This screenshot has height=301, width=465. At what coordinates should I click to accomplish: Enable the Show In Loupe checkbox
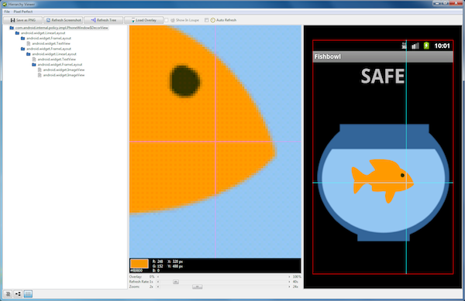pyautogui.click(x=167, y=20)
